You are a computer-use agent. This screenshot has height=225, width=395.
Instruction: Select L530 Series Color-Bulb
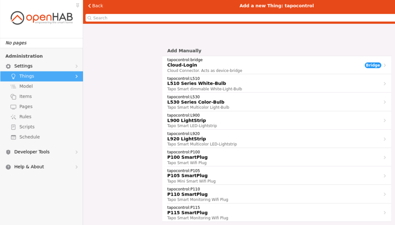277,102
